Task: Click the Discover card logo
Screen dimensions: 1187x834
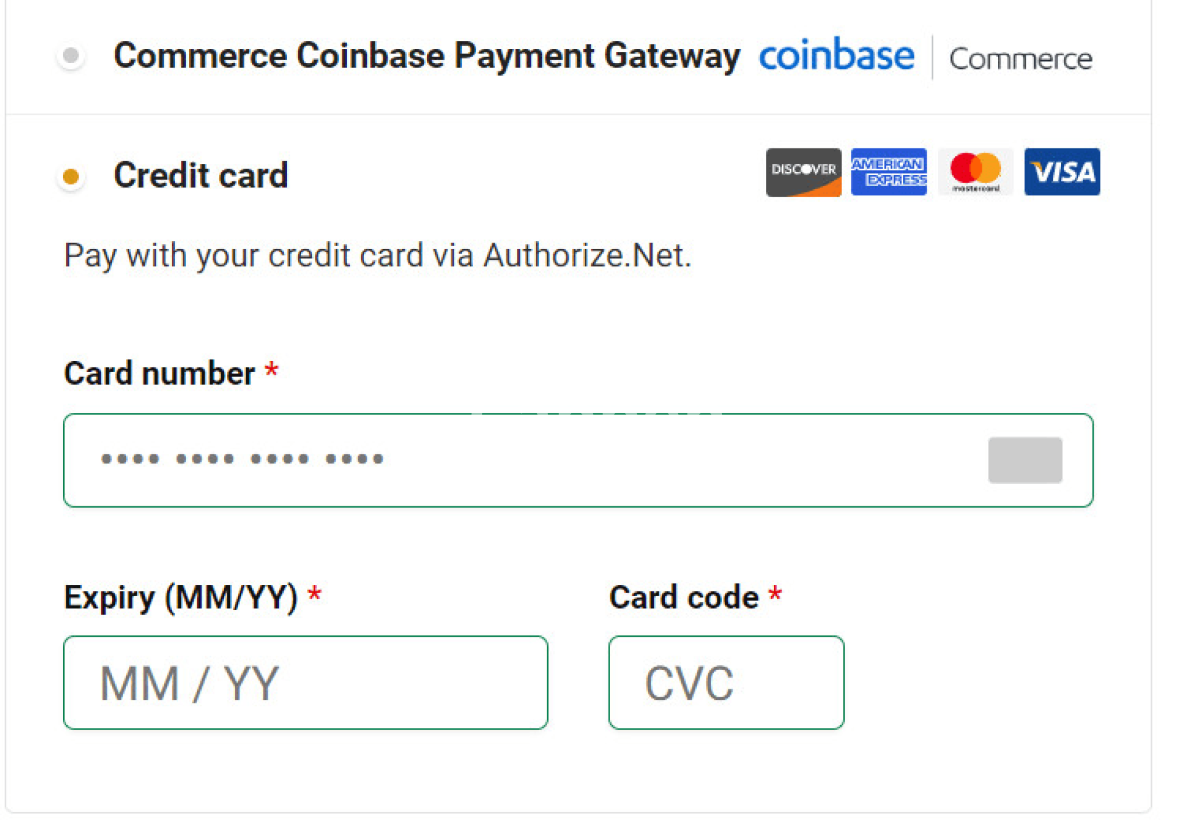Action: click(x=803, y=172)
